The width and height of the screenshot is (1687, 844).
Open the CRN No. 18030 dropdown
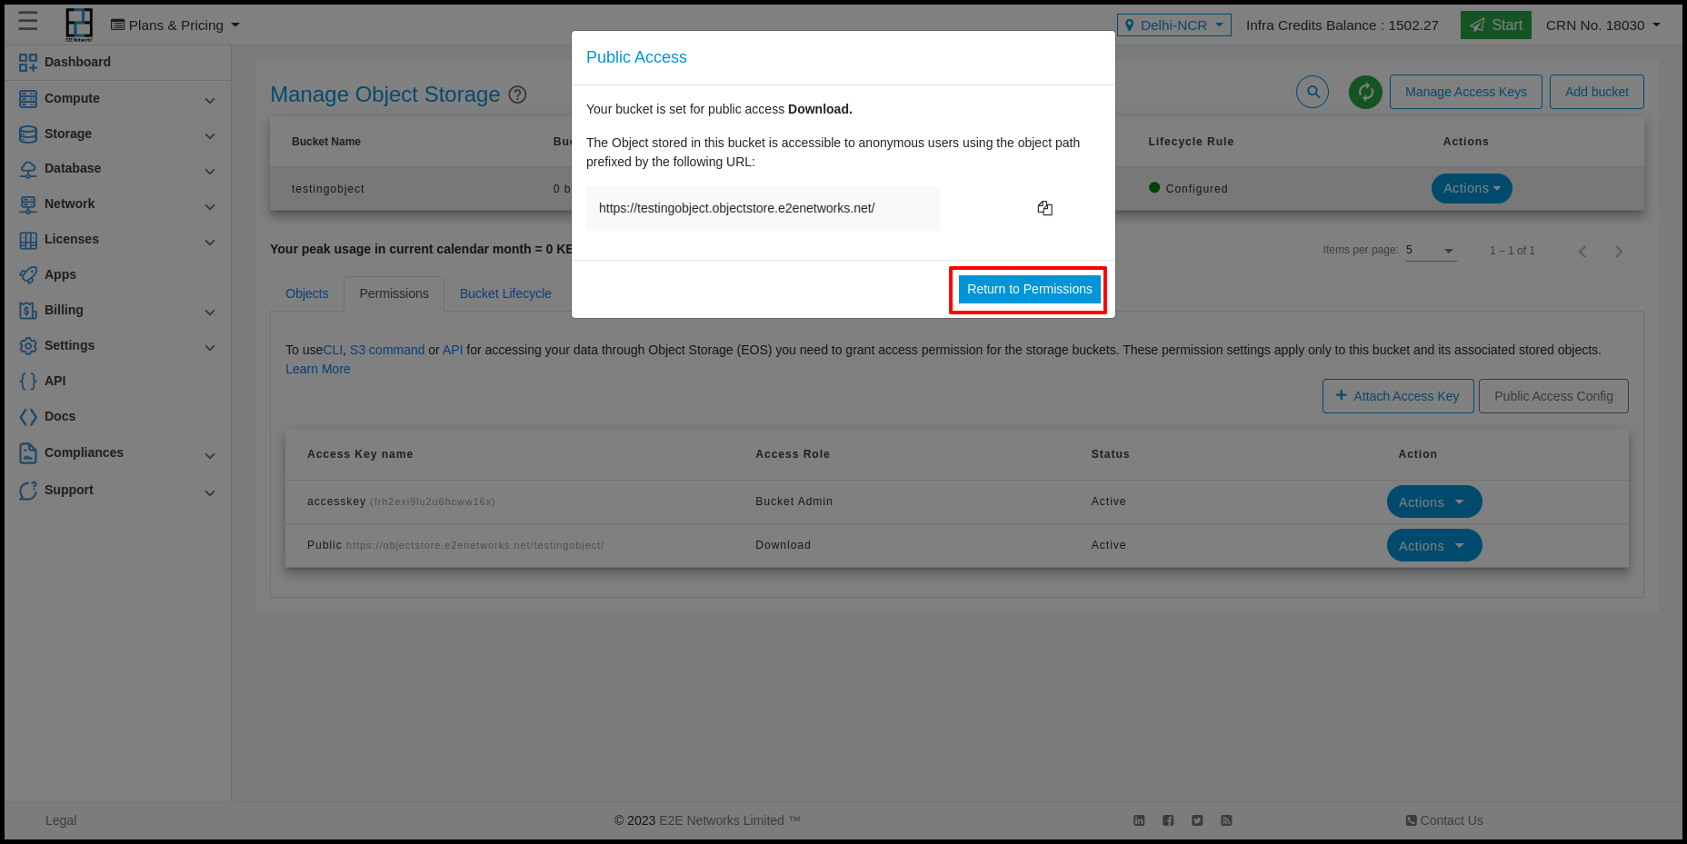point(1603,25)
